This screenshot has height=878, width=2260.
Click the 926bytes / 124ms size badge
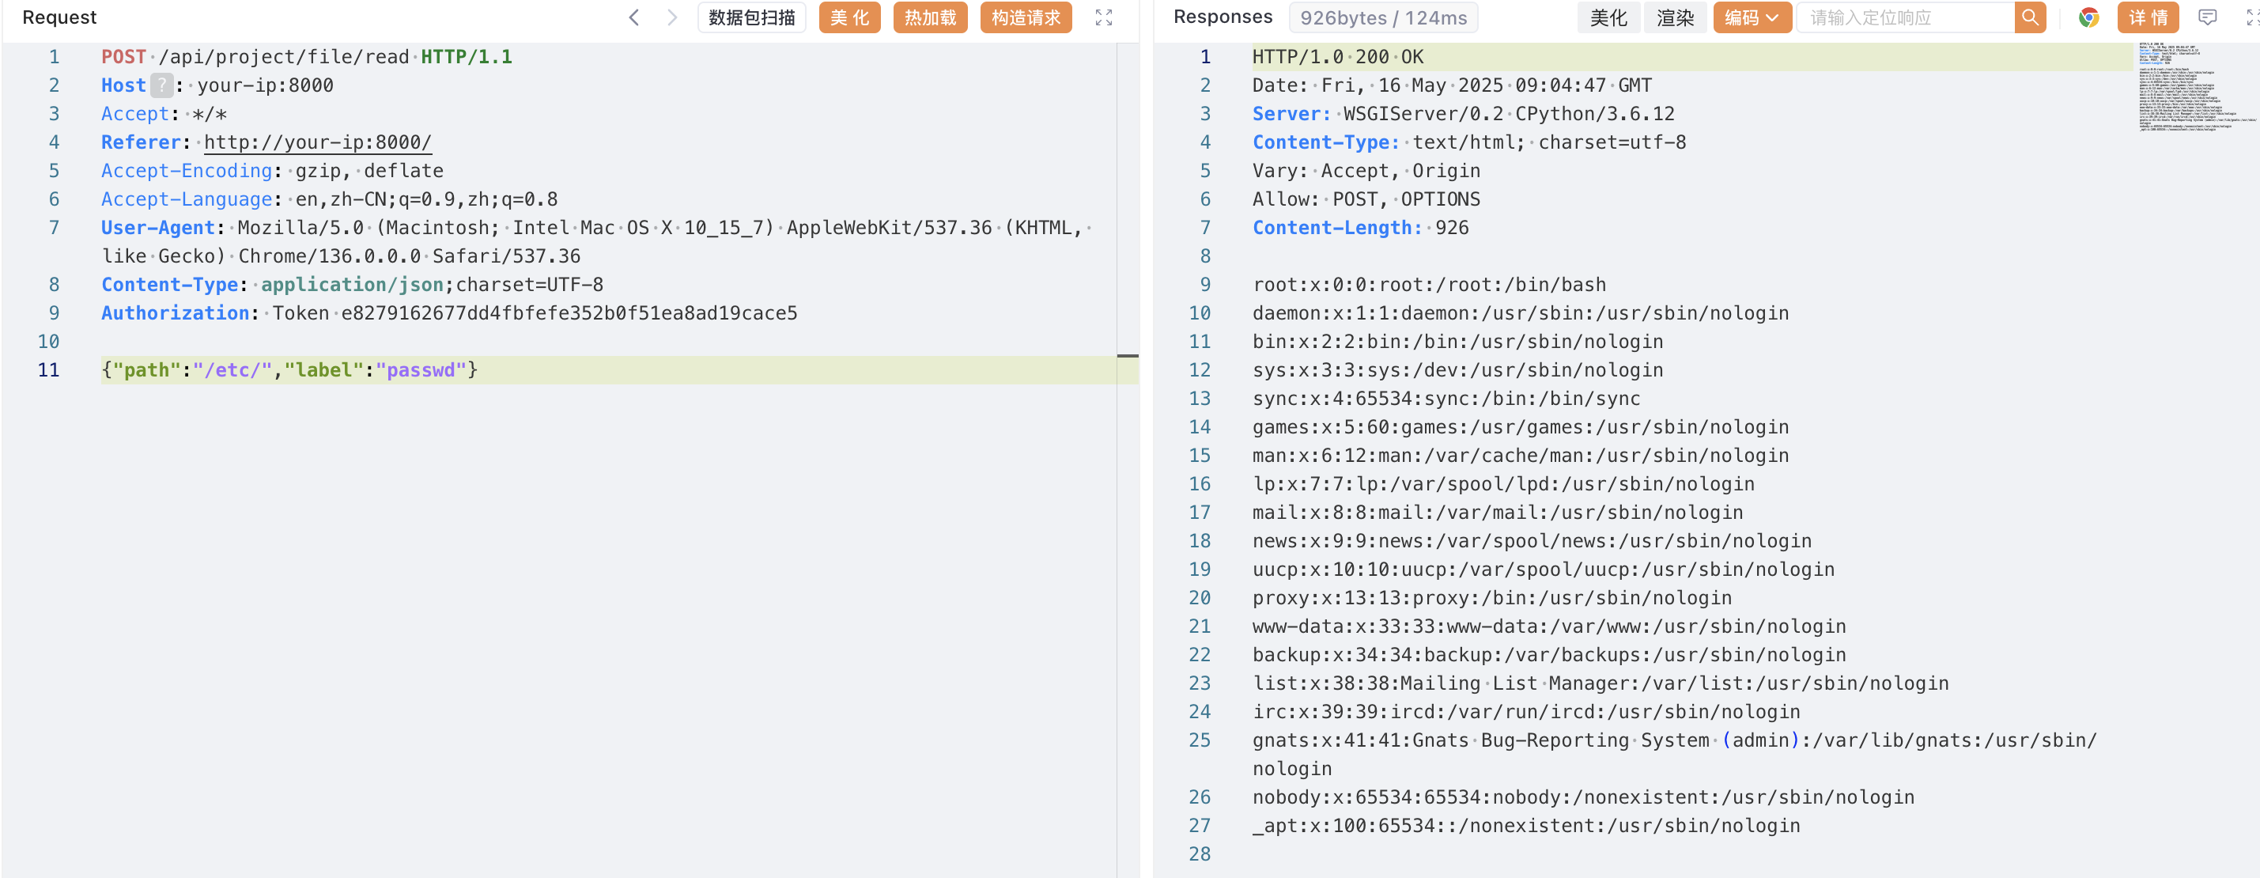[1383, 17]
